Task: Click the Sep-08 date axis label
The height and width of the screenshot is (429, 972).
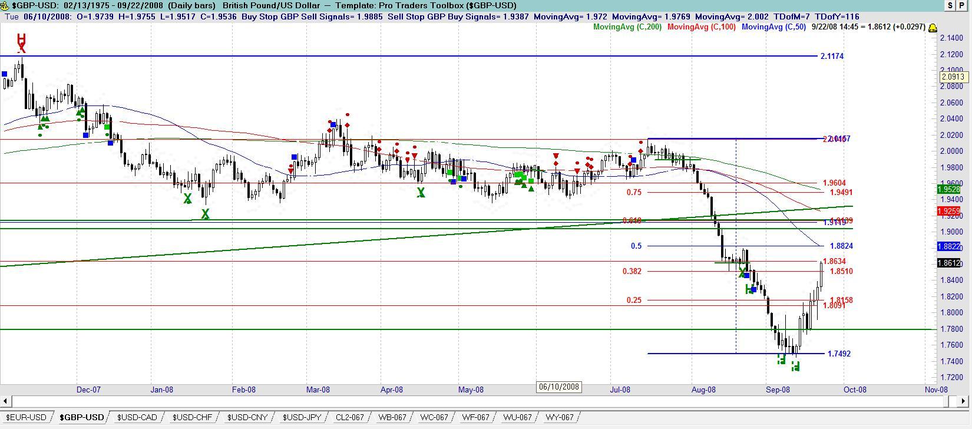Action: [x=778, y=390]
